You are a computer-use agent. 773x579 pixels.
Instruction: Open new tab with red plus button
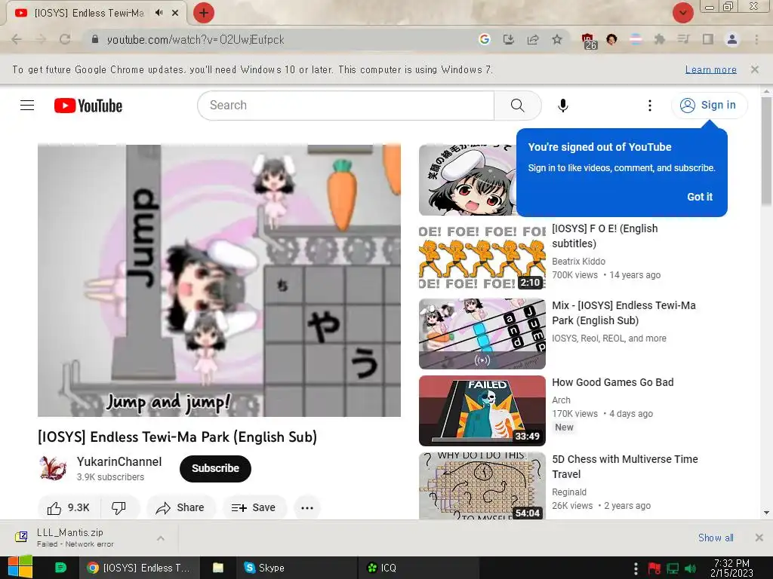tap(204, 13)
